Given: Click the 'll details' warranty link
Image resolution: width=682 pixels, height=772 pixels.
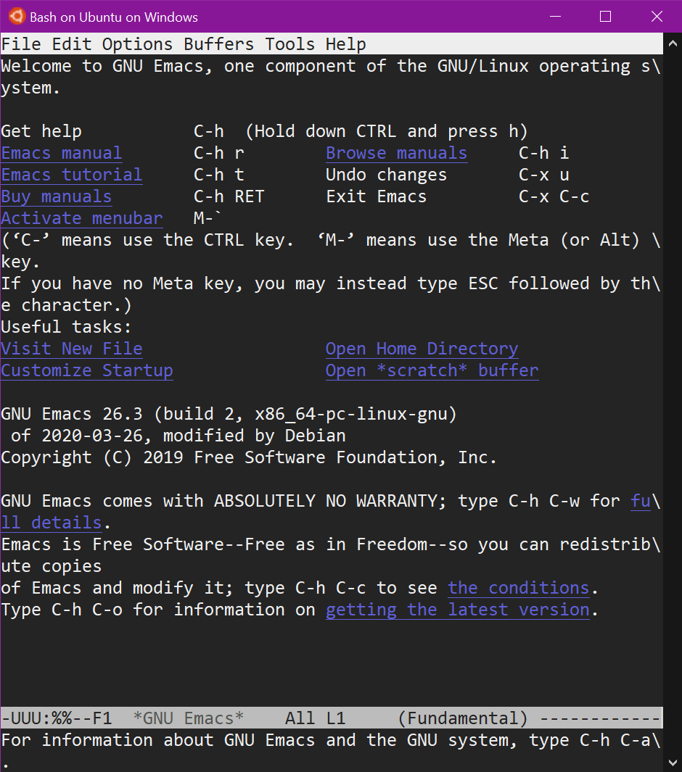Looking at the screenshot, I should pos(52,523).
